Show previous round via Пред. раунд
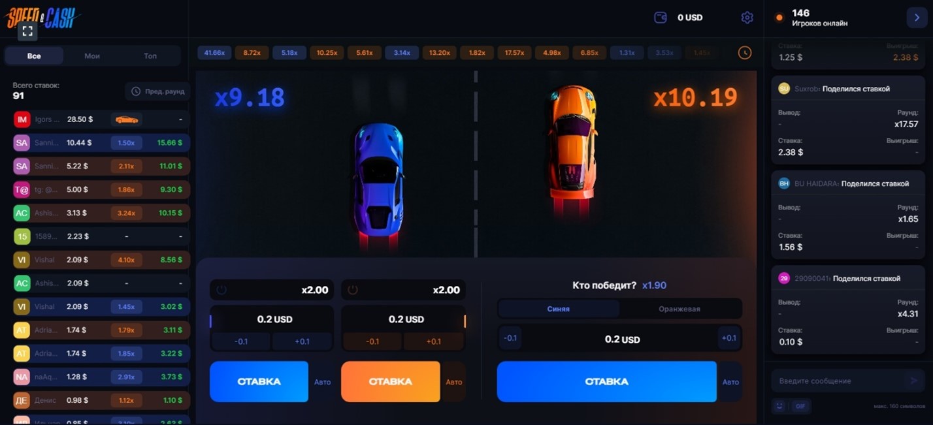The height and width of the screenshot is (425, 933). click(157, 91)
